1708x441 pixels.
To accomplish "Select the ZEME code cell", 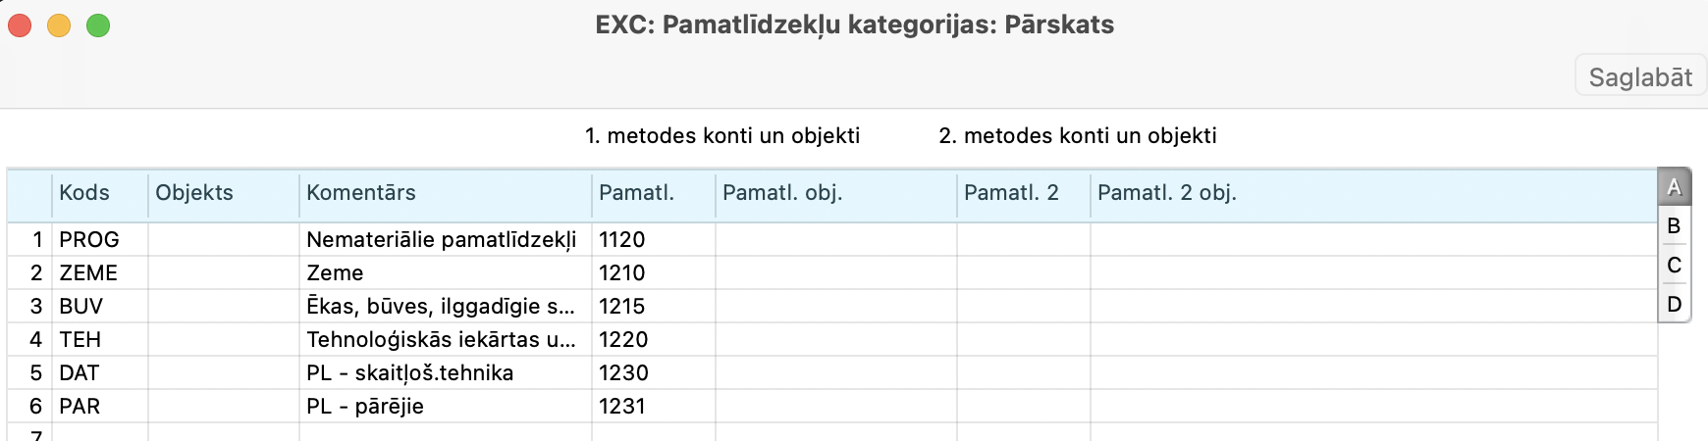I will coord(98,273).
